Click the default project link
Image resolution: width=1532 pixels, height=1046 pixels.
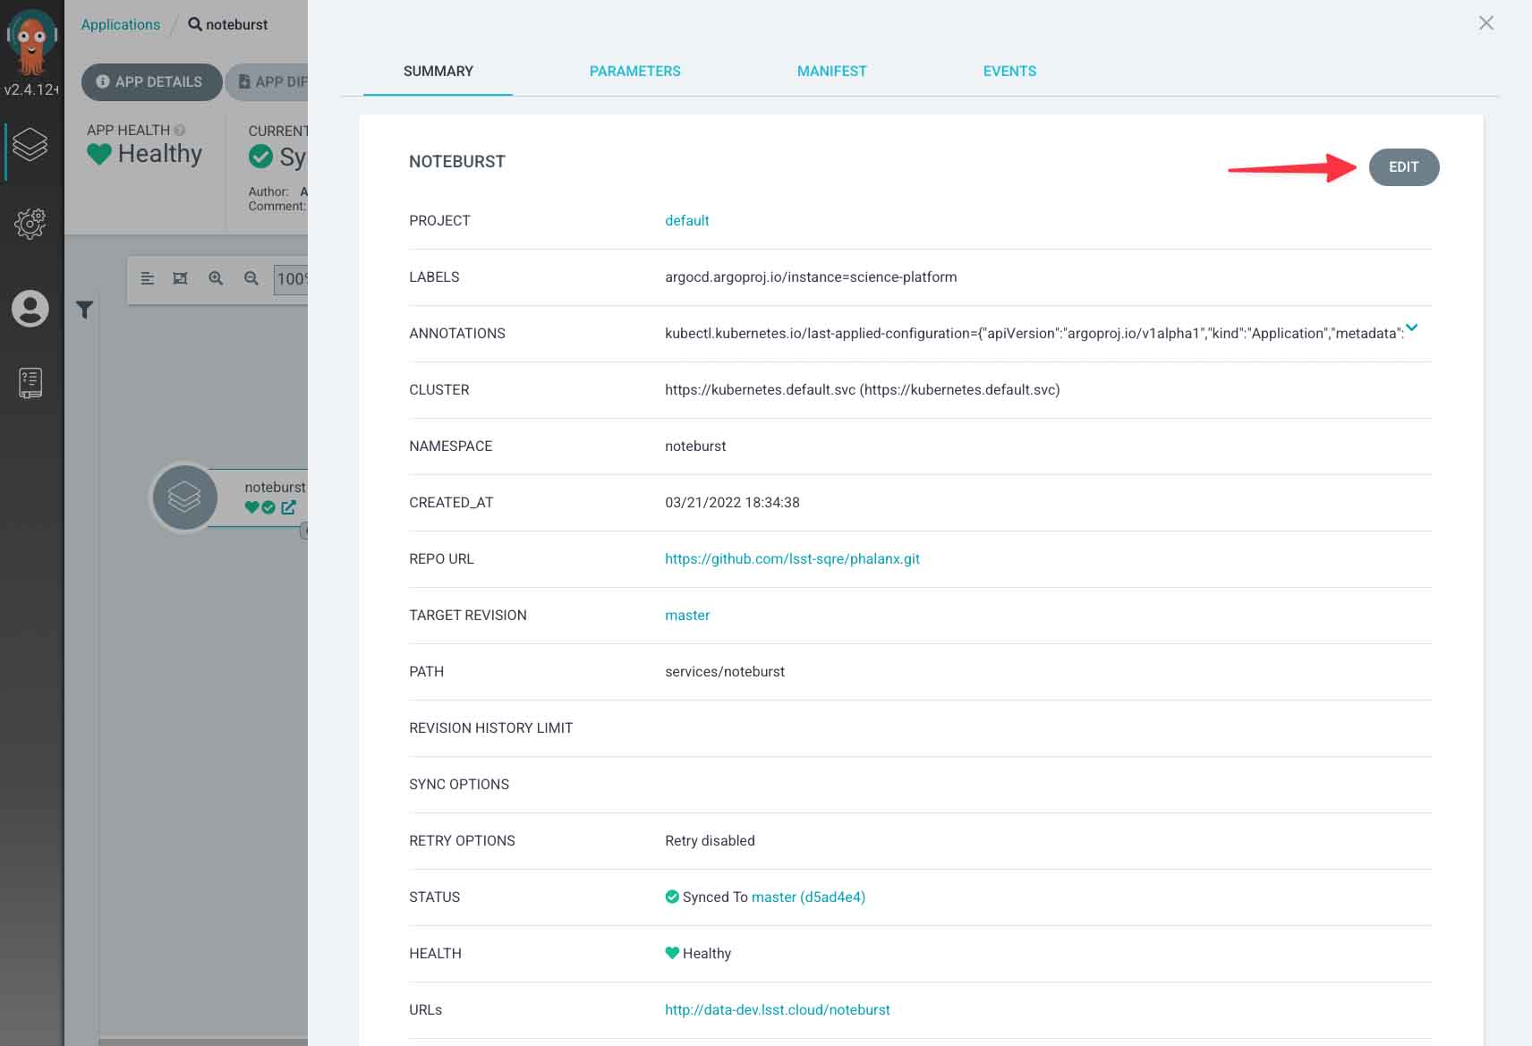[686, 220]
